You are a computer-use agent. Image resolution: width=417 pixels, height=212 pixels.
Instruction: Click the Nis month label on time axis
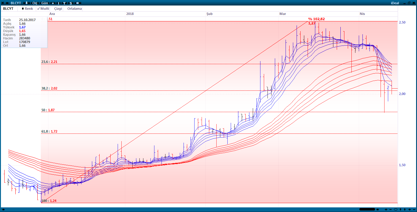362,14
